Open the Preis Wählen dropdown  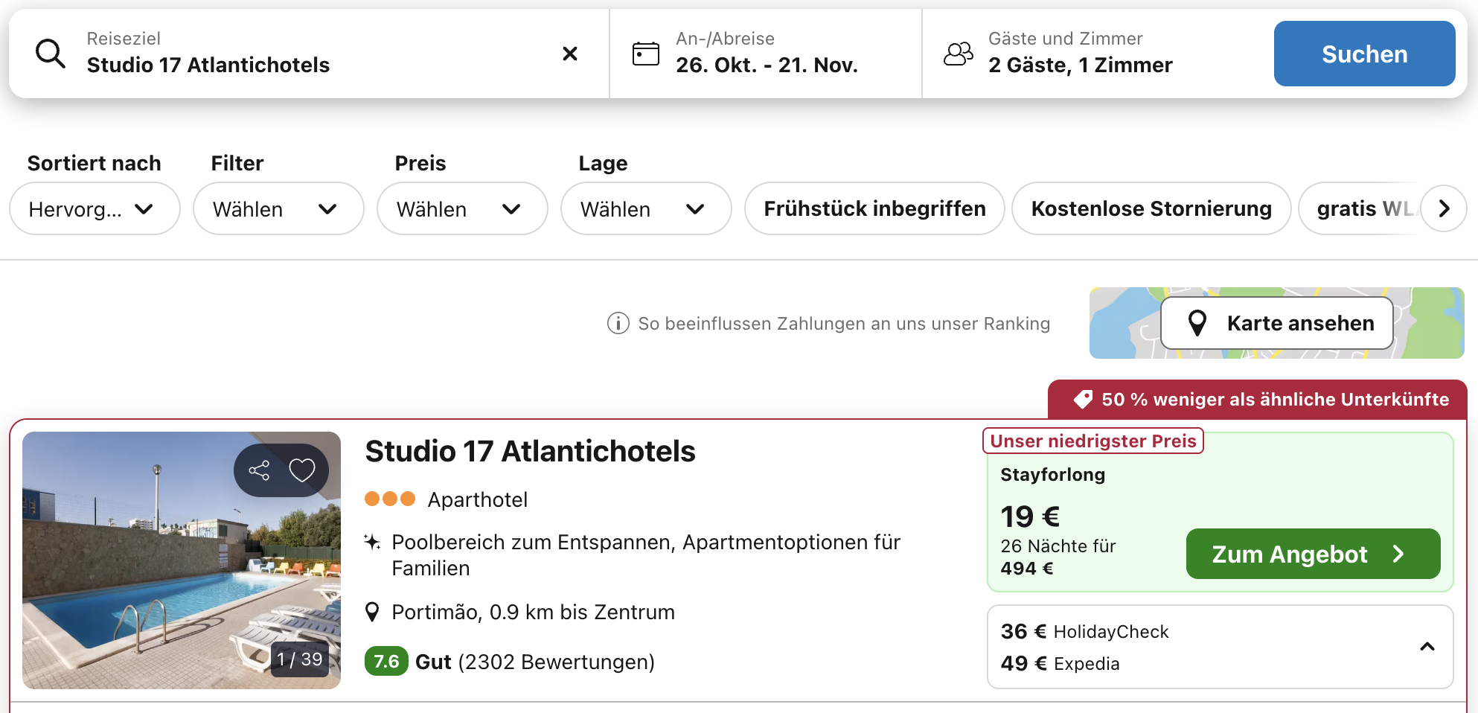[x=462, y=209]
